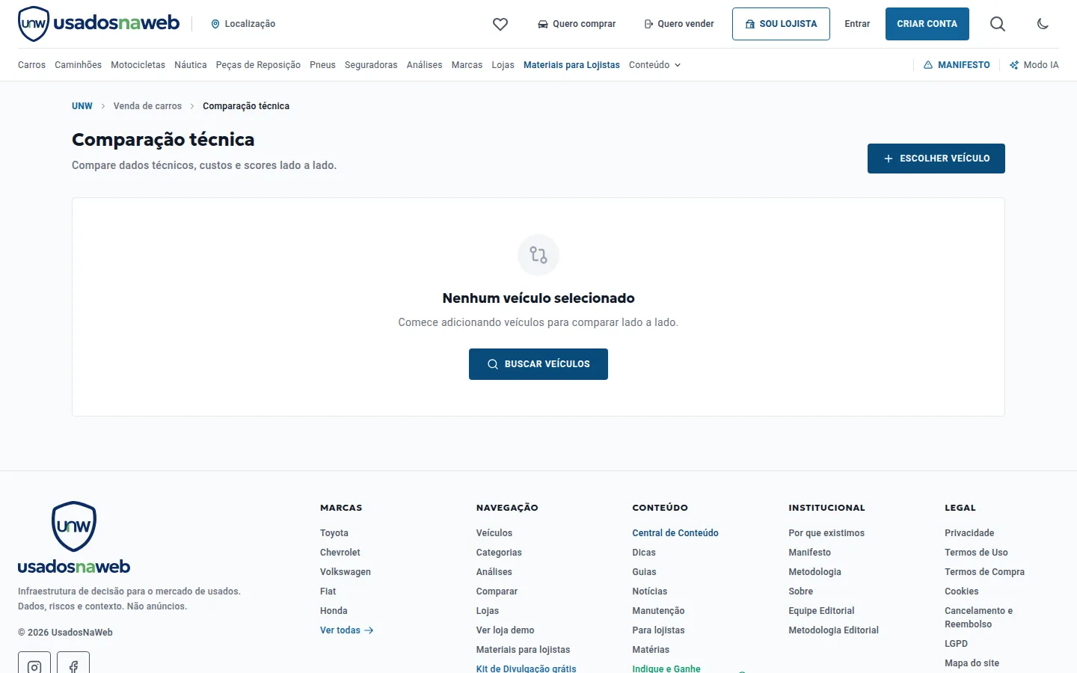This screenshot has height=673, width=1077.
Task: Click the Buscar Veículos button
Action: pyautogui.click(x=538, y=364)
